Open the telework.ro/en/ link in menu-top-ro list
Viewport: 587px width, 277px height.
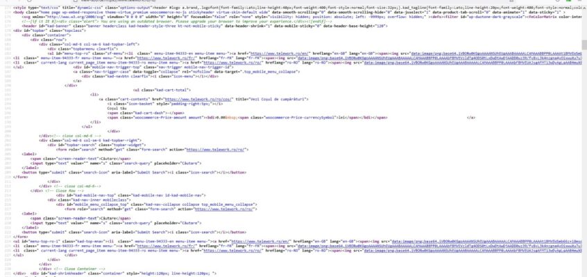click(280, 53)
